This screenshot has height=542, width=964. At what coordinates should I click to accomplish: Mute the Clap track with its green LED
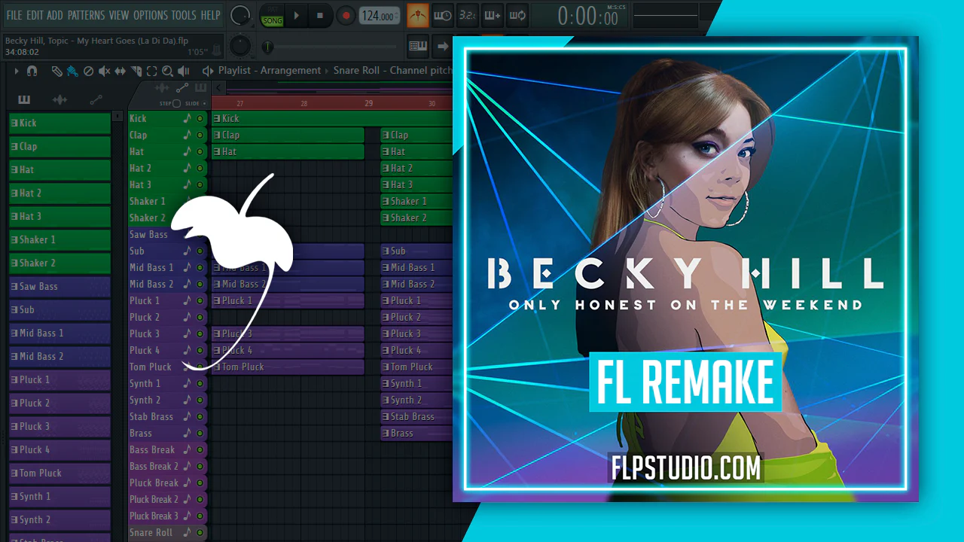(x=200, y=135)
